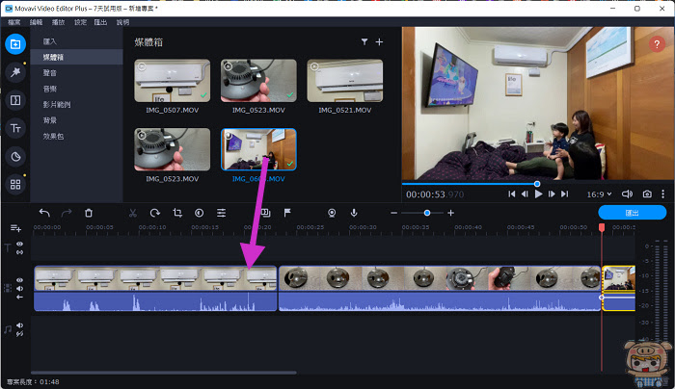
Task: Click the red playhead marker on ruler
Action: click(x=602, y=227)
